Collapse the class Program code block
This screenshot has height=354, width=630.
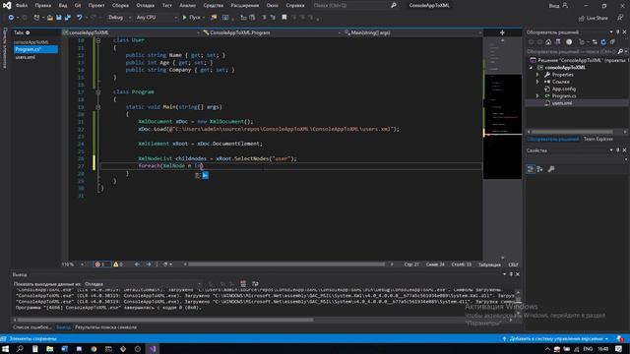click(98, 91)
